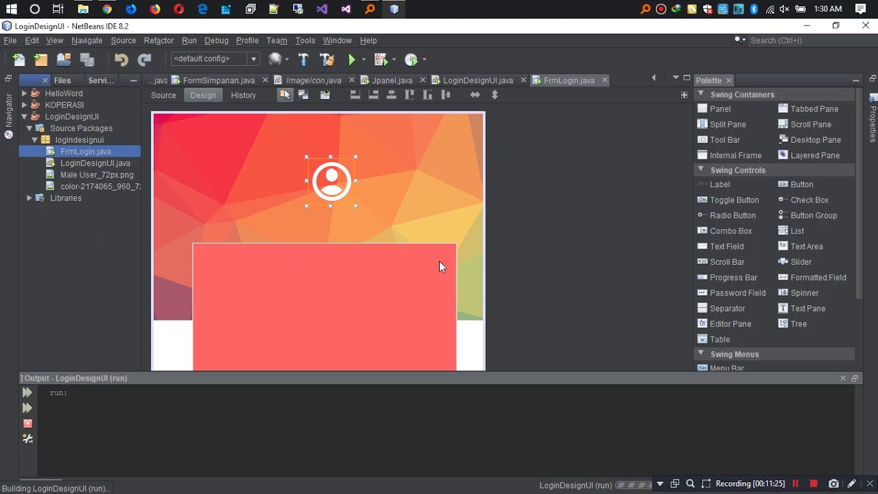Select the user avatar image in designer
The width and height of the screenshot is (878, 494).
[x=331, y=181]
